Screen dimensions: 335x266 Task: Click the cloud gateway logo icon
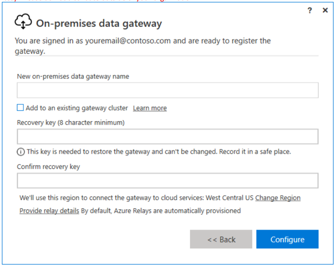tap(23, 22)
